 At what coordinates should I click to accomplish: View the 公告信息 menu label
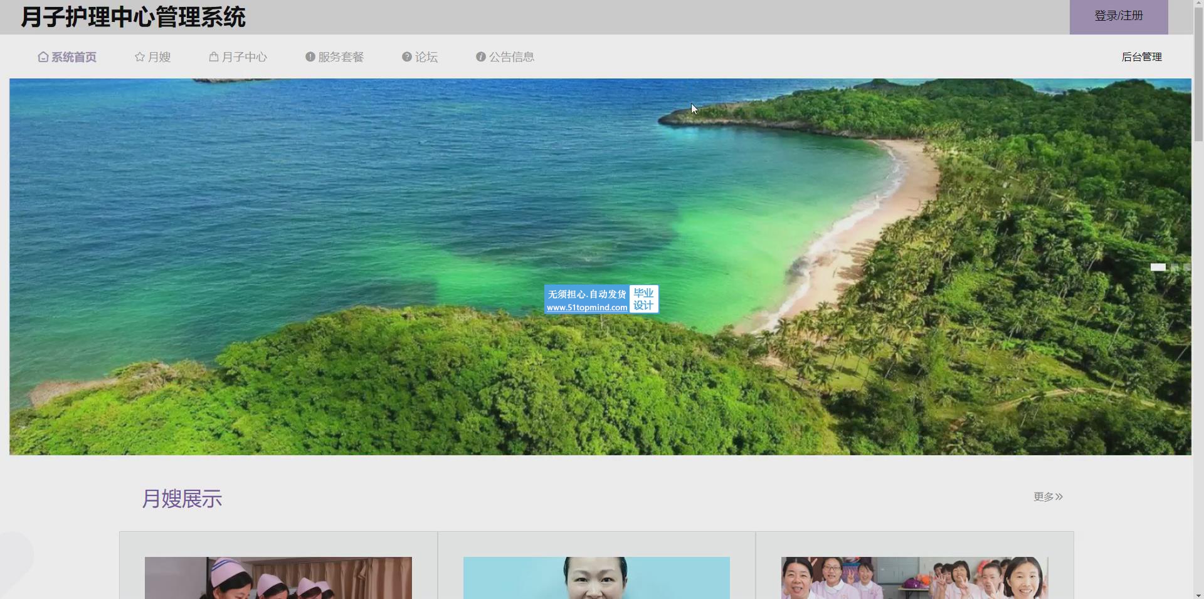[x=512, y=57]
